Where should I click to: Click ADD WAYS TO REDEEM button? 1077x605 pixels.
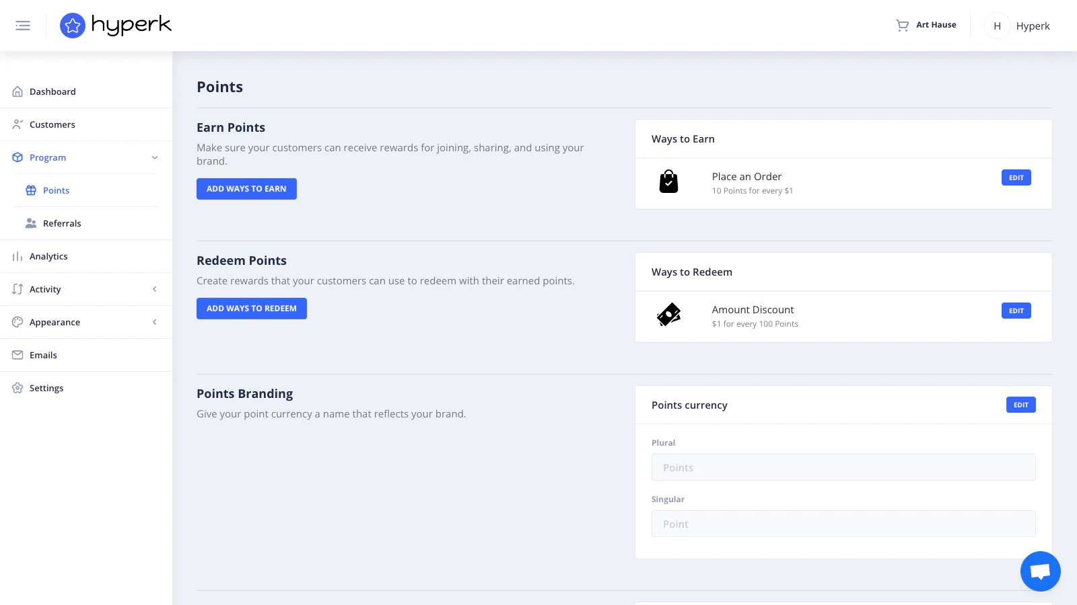click(x=252, y=309)
